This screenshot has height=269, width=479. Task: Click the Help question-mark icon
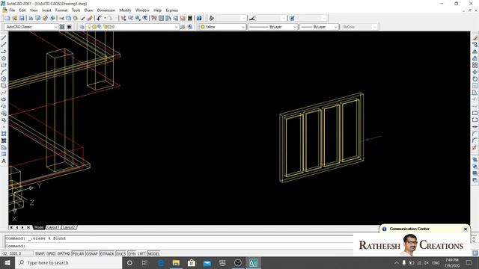[x=199, y=18]
